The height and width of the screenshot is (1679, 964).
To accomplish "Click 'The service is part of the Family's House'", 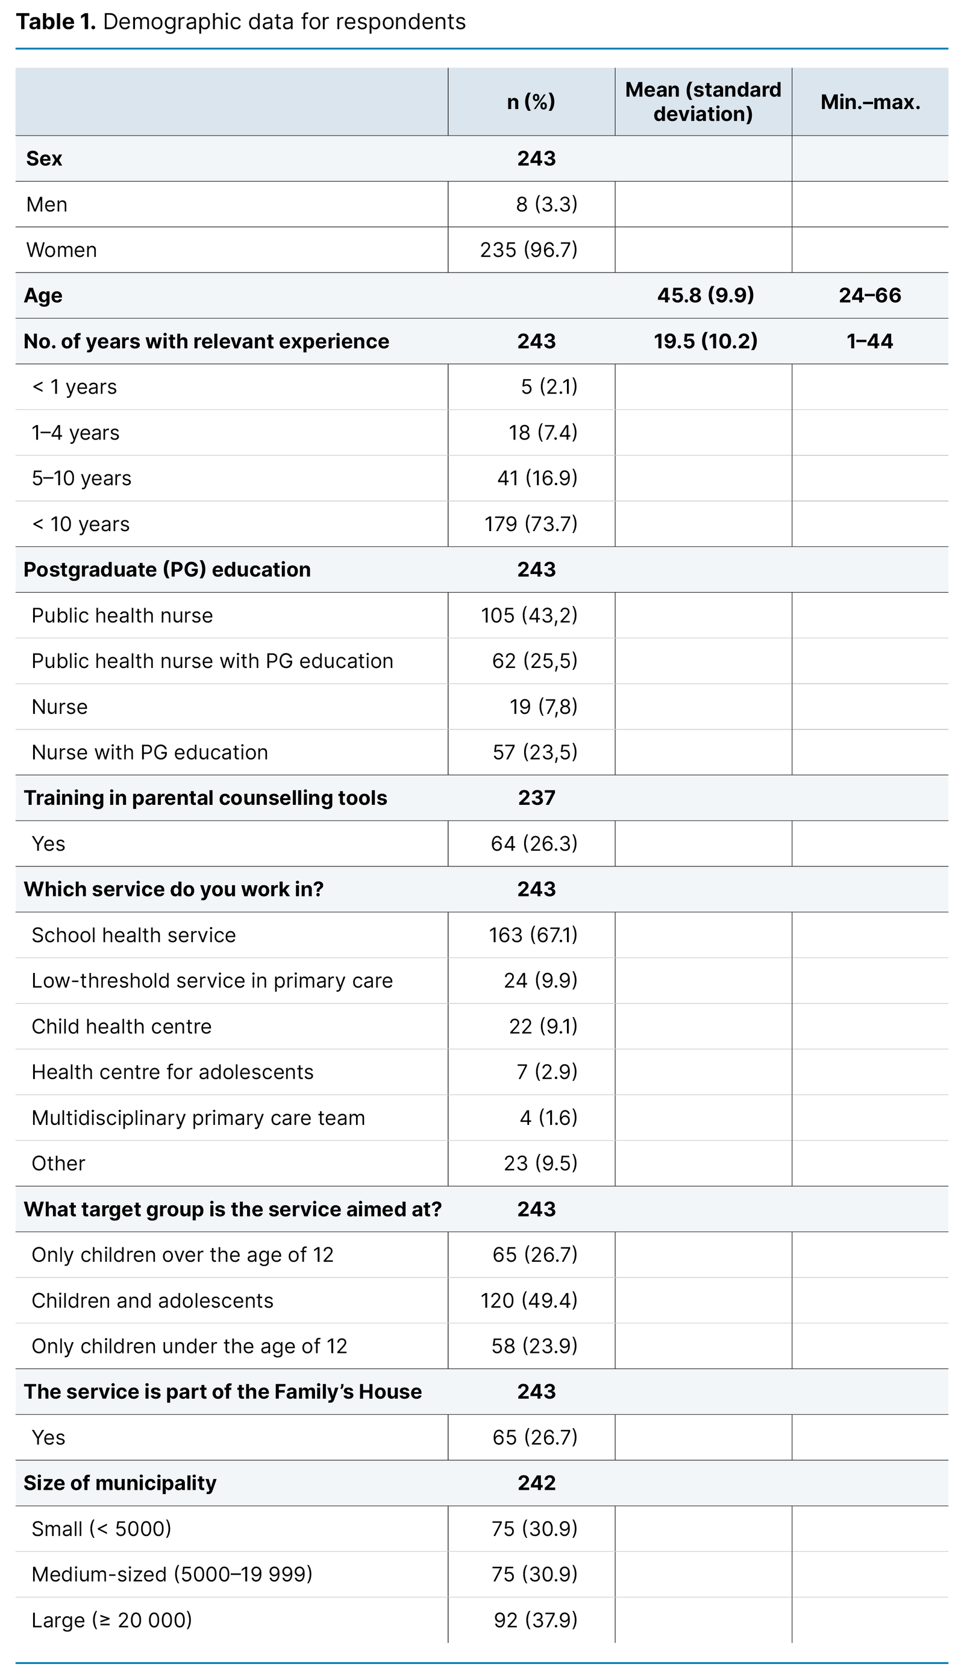I will point(222,1391).
